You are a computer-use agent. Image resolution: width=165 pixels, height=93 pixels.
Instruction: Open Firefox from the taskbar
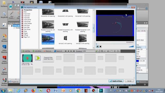[x=33, y=91]
